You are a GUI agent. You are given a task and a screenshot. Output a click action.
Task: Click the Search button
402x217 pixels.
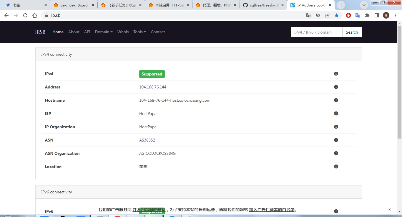click(x=352, y=32)
